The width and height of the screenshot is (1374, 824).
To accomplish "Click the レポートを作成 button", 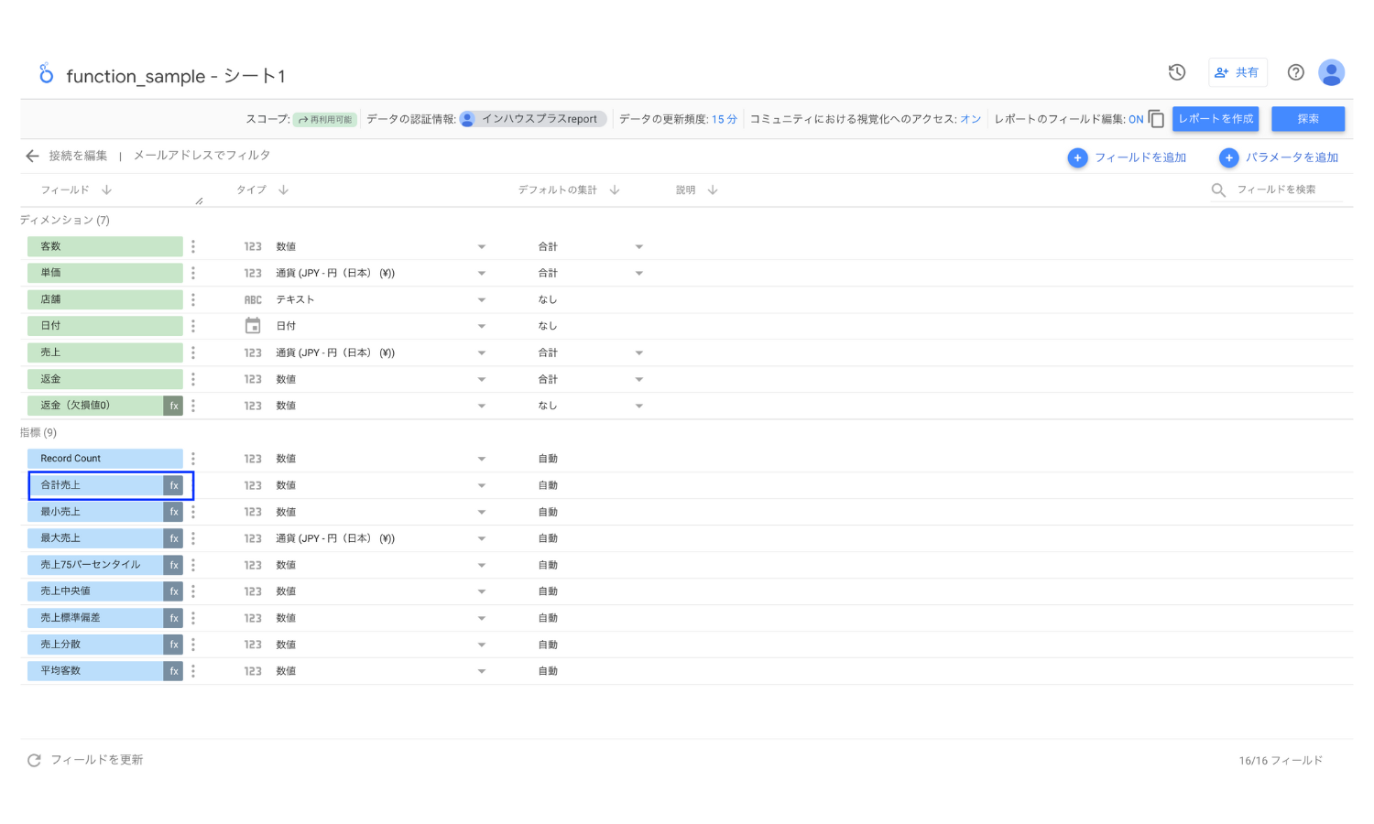I will (1216, 119).
